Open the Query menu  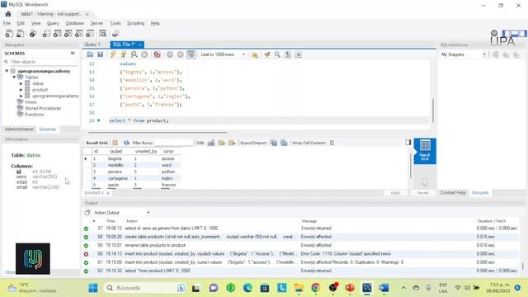53,23
